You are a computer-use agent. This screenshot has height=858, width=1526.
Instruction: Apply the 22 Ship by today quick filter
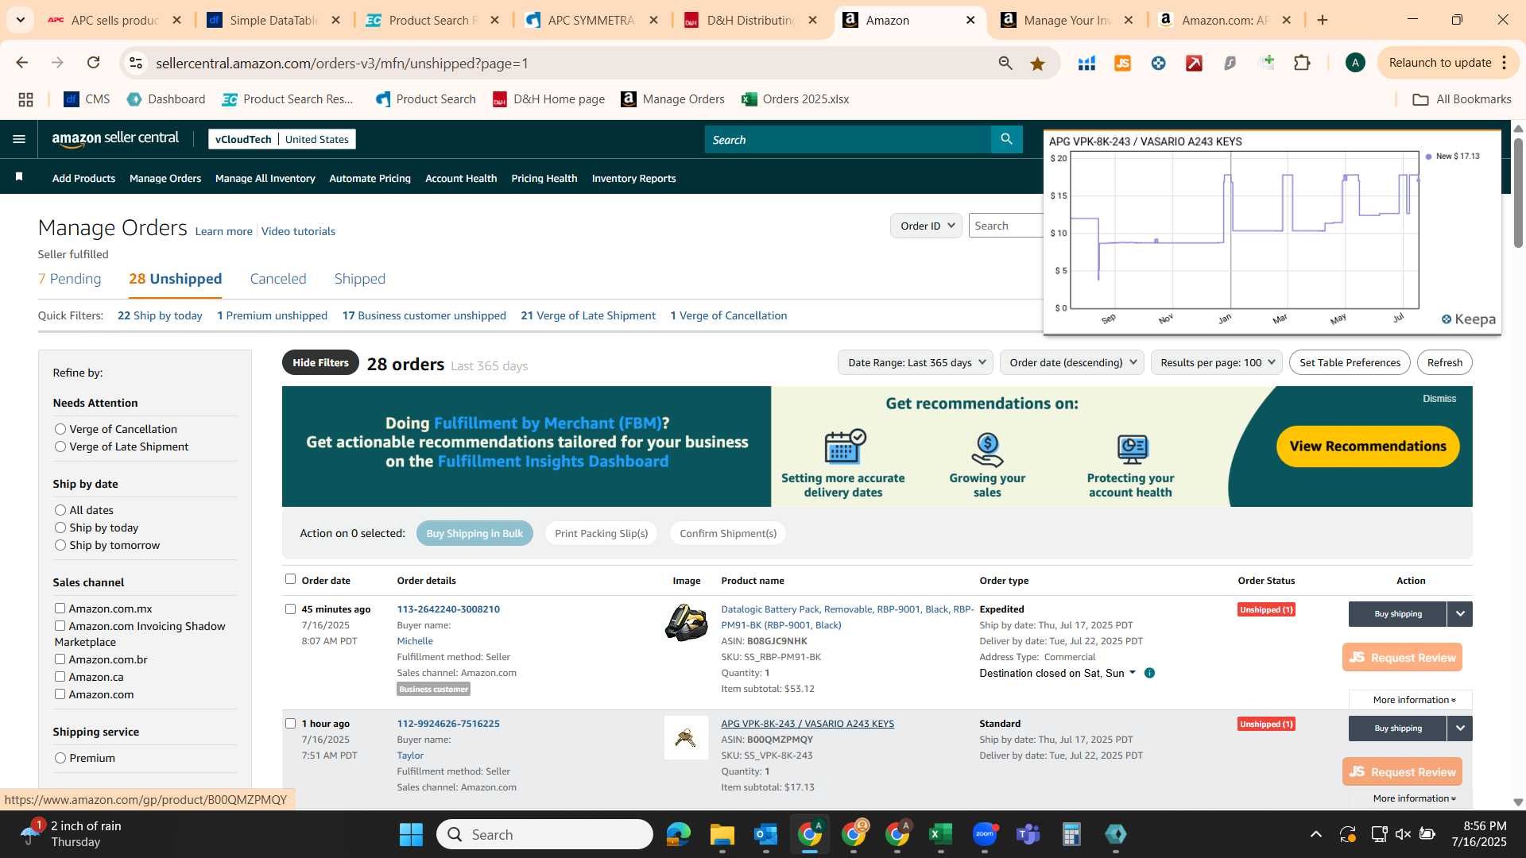tap(160, 315)
